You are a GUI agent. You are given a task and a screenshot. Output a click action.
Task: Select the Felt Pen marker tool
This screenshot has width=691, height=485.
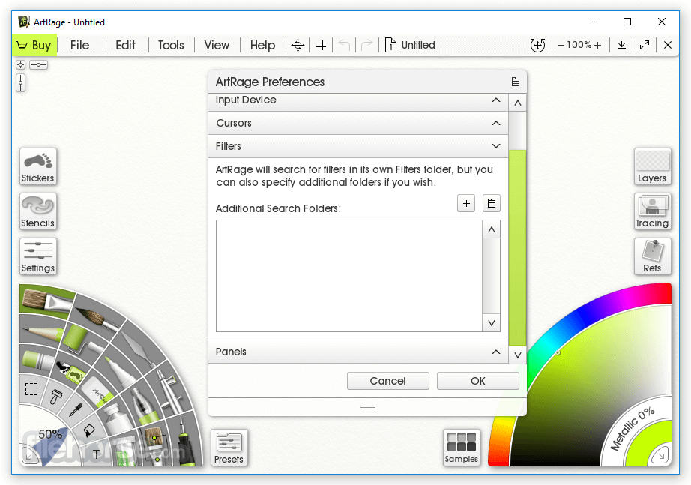[x=117, y=370]
